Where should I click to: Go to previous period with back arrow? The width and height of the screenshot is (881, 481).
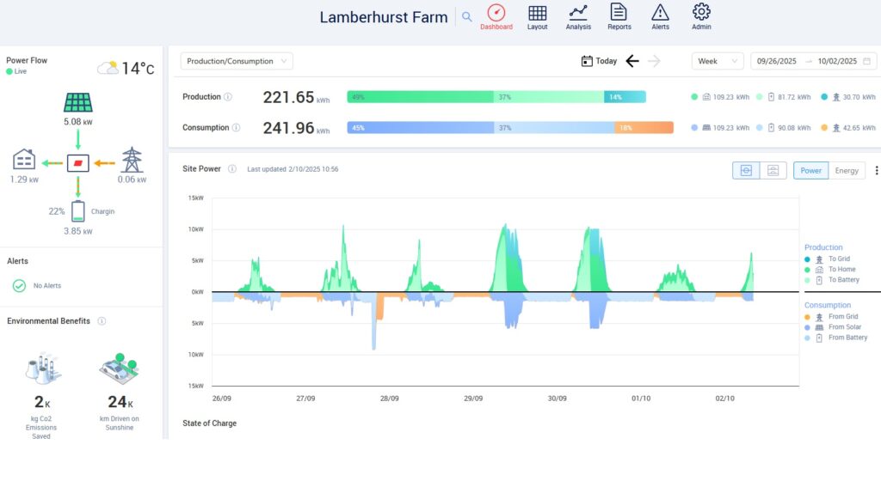pyautogui.click(x=632, y=61)
